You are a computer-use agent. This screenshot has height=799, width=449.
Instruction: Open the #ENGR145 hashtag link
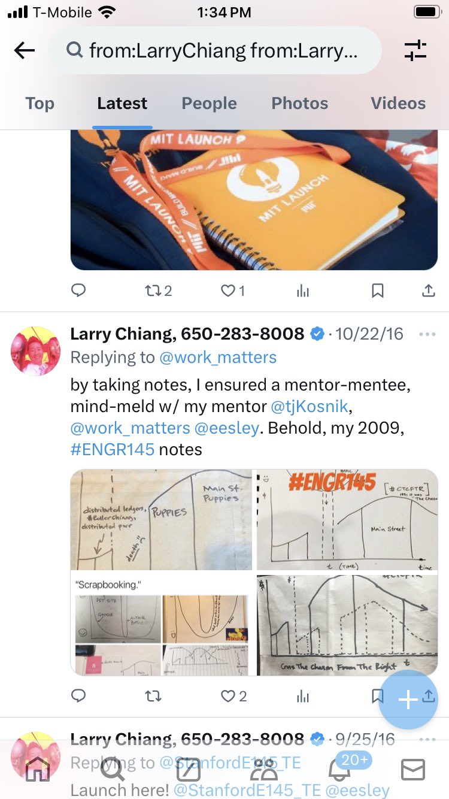point(113,449)
